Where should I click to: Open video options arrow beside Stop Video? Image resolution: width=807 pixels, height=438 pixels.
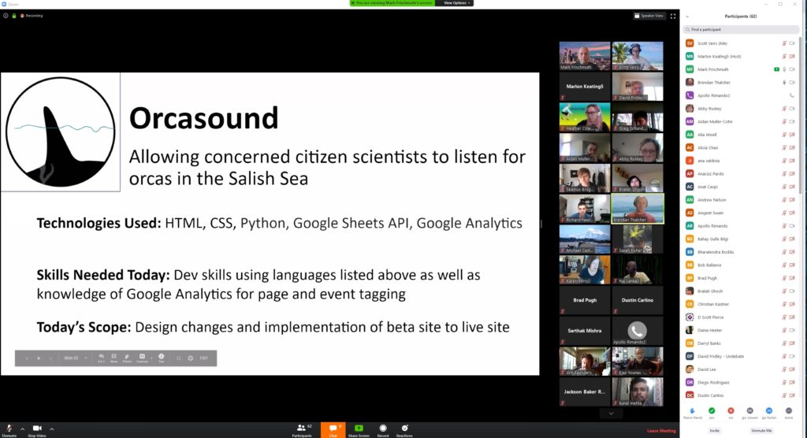(51, 429)
